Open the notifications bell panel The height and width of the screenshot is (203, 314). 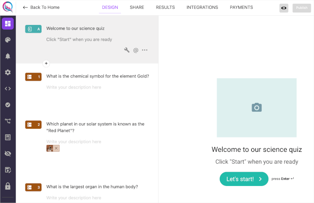pos(7,56)
